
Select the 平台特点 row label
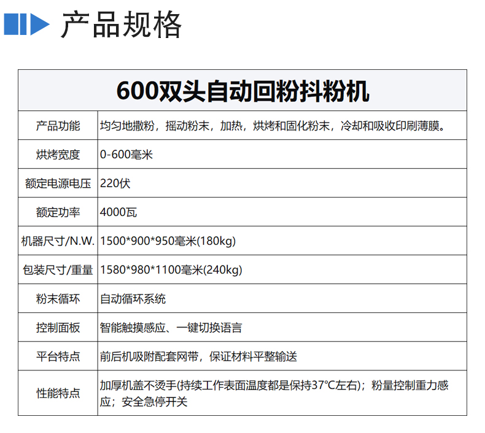(58, 356)
